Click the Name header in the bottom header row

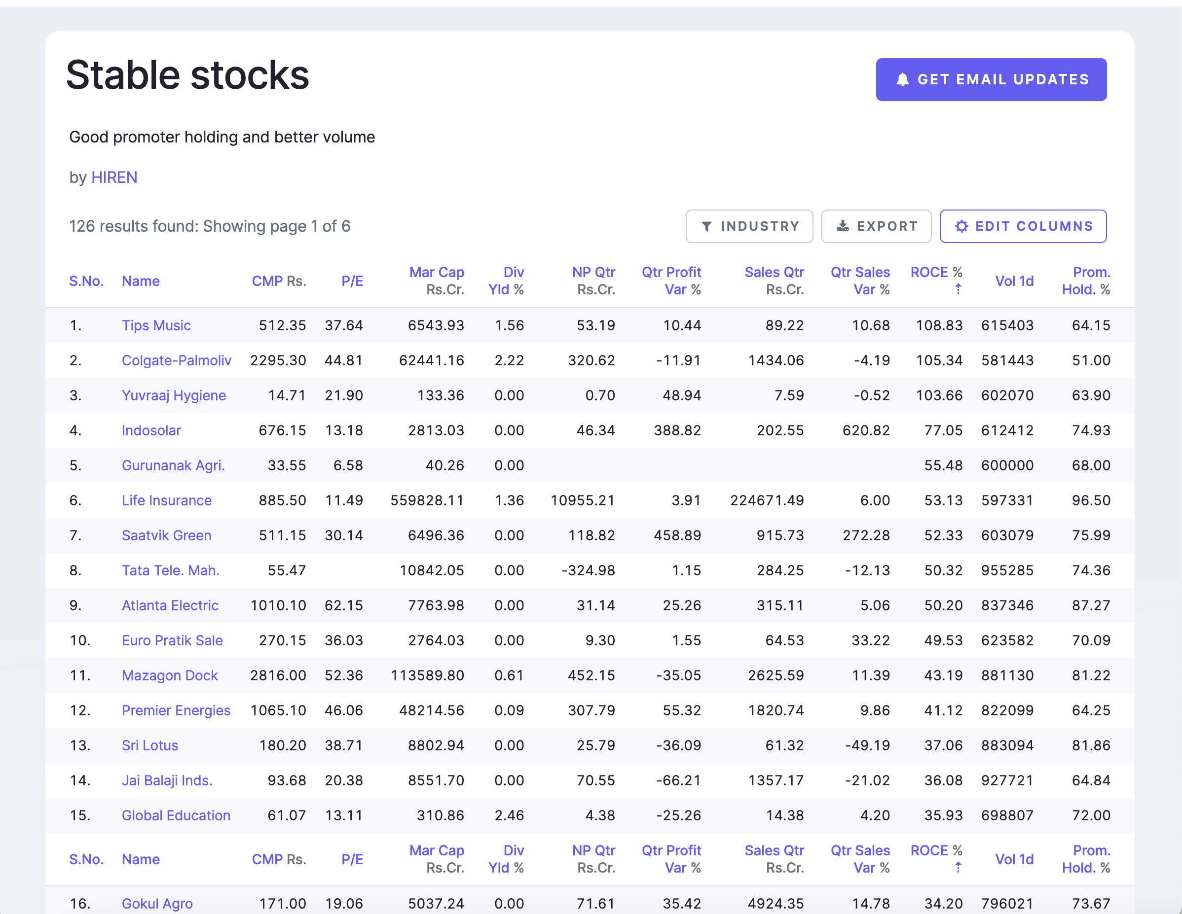click(140, 859)
